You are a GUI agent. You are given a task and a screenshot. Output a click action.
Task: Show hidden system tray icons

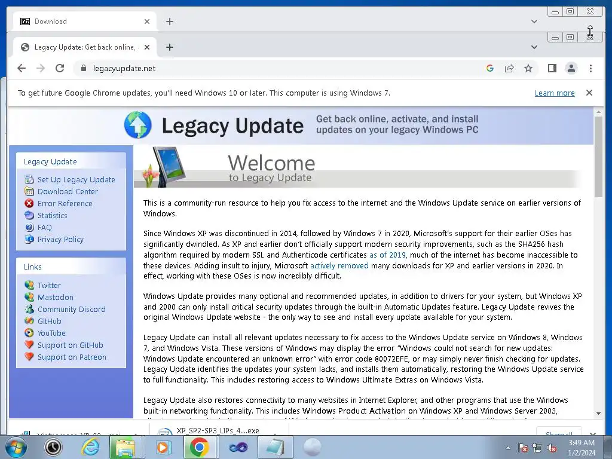point(508,448)
